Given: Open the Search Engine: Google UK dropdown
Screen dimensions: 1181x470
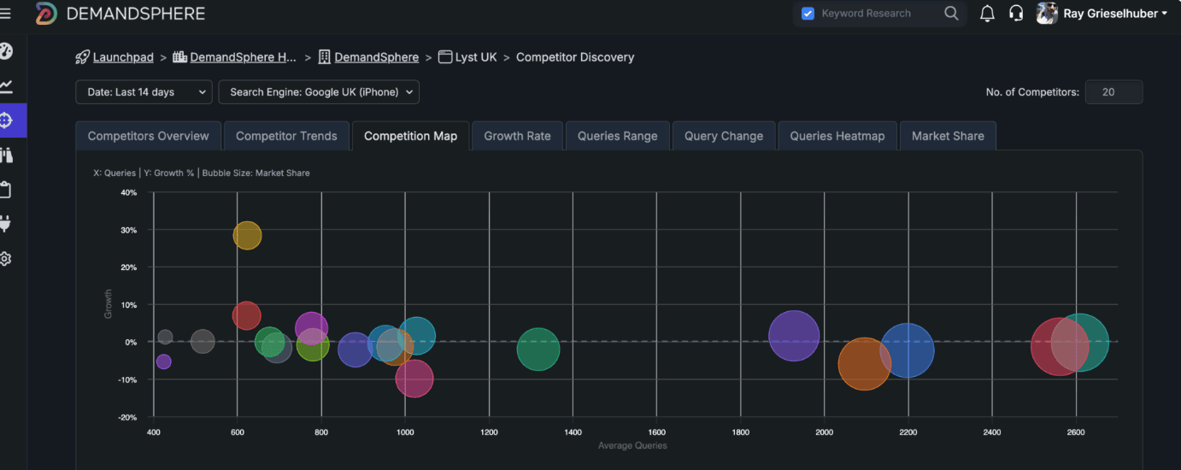Looking at the screenshot, I should (x=319, y=92).
